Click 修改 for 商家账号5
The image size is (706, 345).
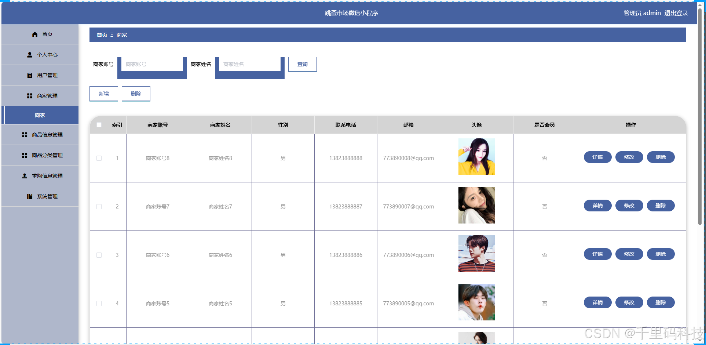(629, 302)
